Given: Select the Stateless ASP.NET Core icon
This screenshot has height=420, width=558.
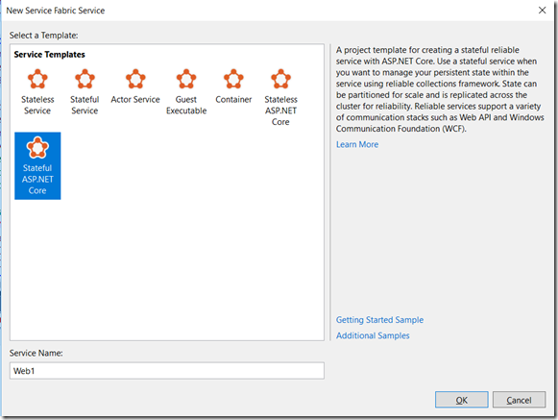Looking at the screenshot, I should 280,79.
